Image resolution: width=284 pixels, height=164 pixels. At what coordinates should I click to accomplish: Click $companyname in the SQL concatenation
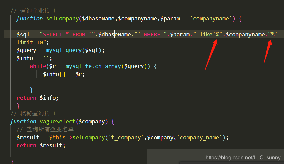pos(245,35)
